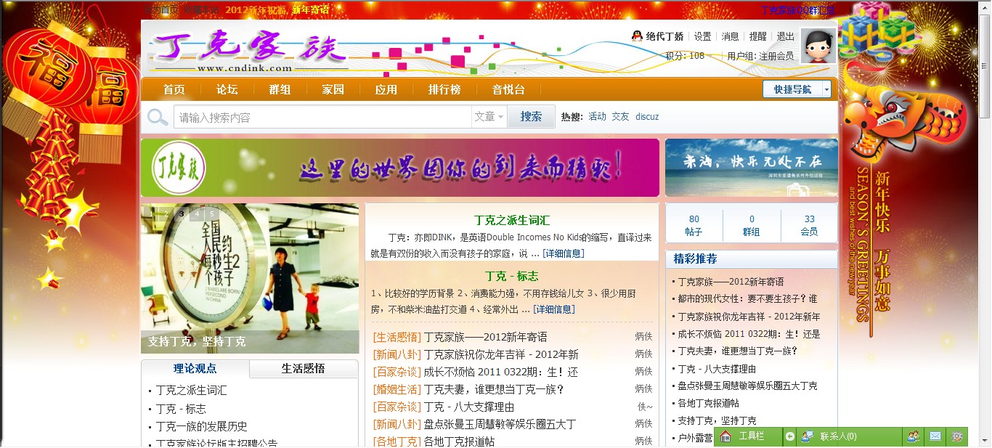This screenshot has height=448, width=992.
Task: Open the user avatar picture
Action: [818, 46]
